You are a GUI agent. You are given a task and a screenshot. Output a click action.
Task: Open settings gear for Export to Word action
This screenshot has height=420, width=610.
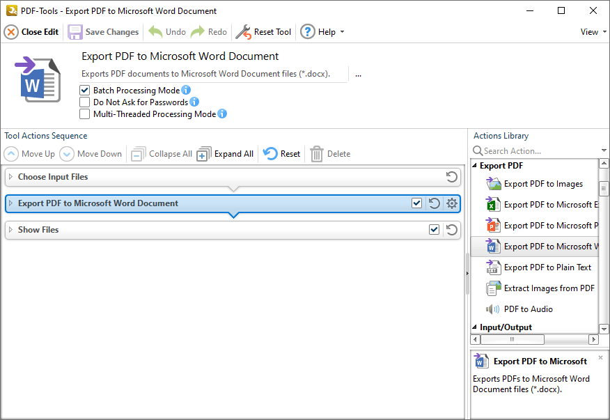[452, 203]
